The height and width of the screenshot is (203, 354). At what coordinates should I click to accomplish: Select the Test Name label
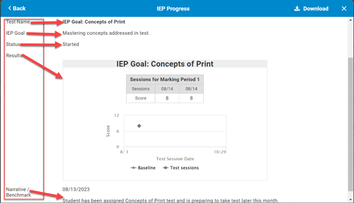coord(18,22)
